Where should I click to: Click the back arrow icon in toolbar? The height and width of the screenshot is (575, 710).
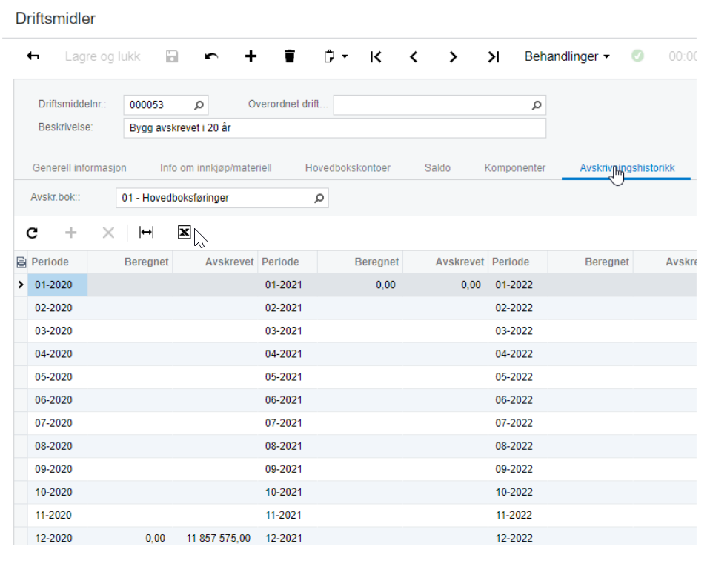coord(33,56)
